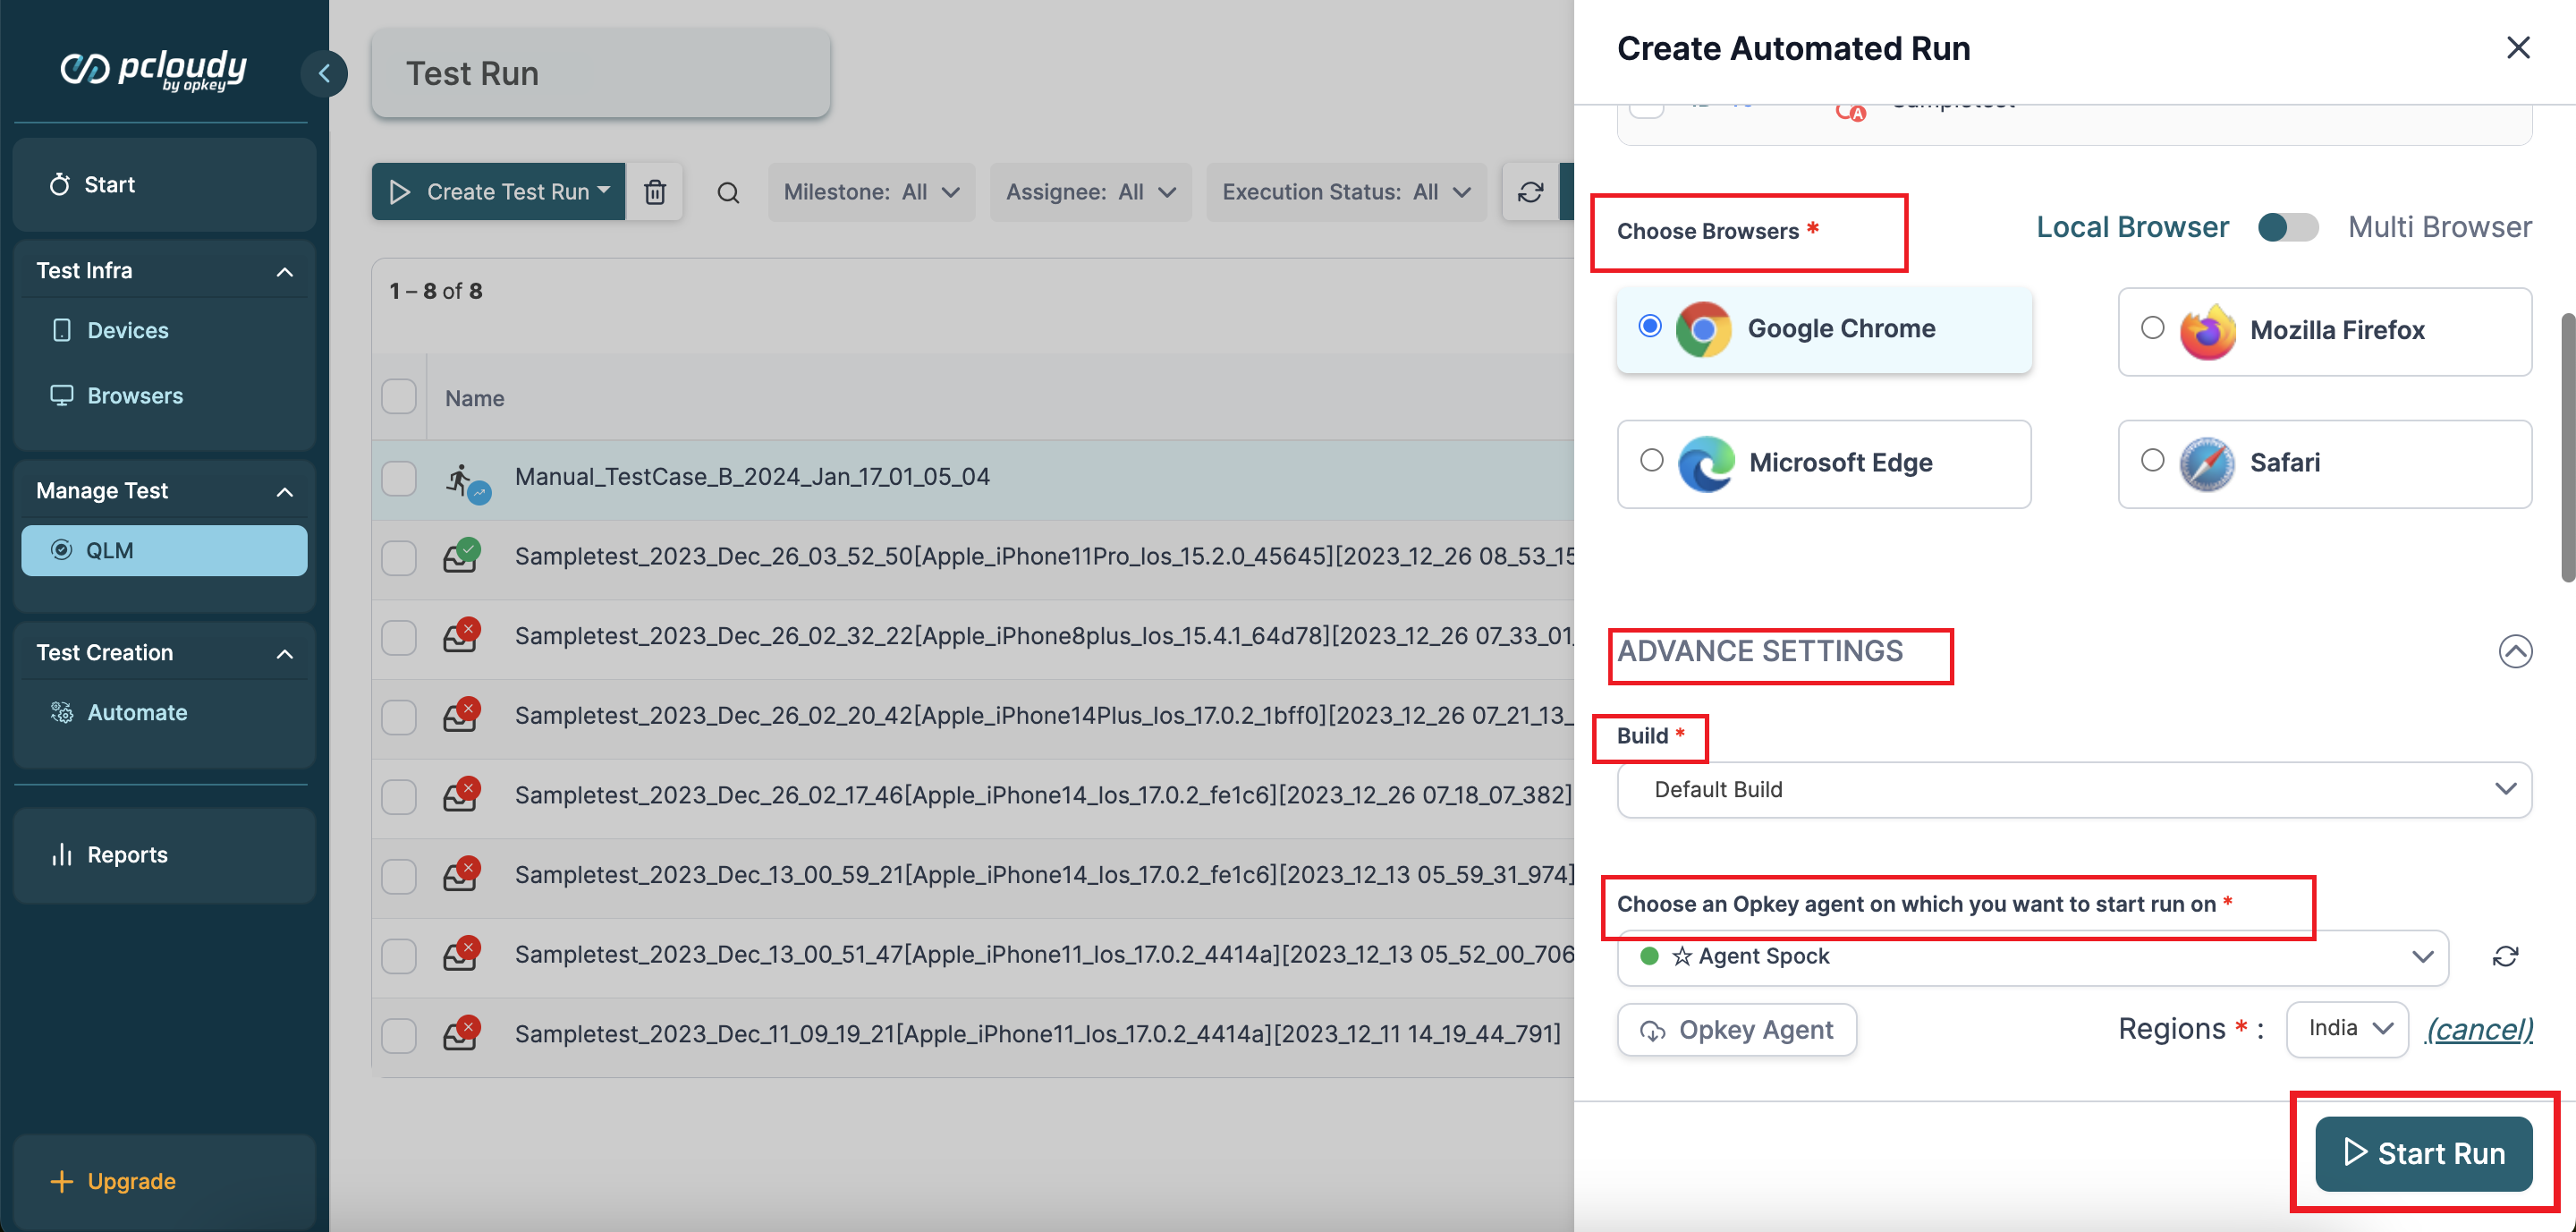The image size is (2576, 1232).
Task: Check the Sampletest 09_19_21 row checkbox
Action: point(398,1035)
